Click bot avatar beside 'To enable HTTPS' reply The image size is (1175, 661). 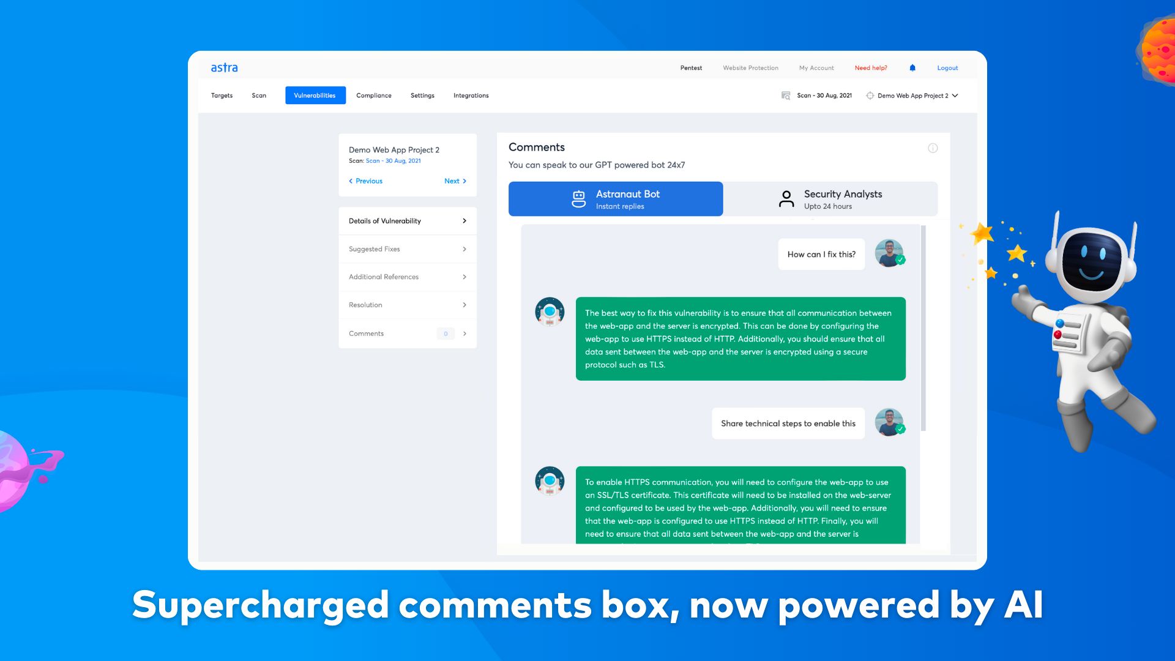(550, 480)
